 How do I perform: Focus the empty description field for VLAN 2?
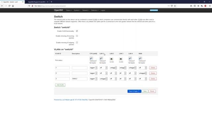pos(79,73)
